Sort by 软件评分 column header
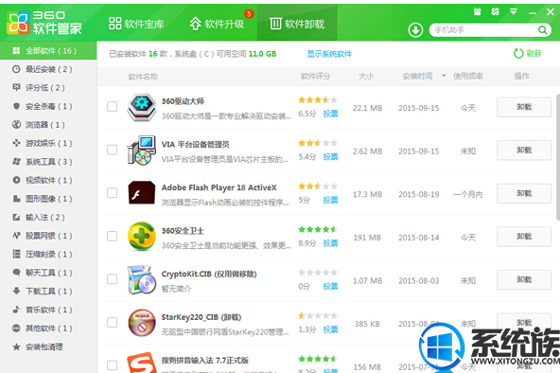The width and height of the screenshot is (560, 373). pyautogui.click(x=316, y=76)
